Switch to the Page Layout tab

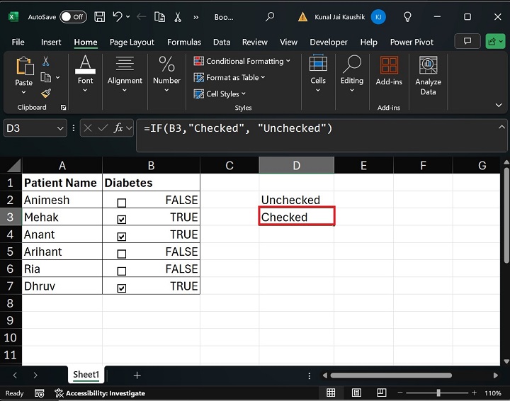130,43
